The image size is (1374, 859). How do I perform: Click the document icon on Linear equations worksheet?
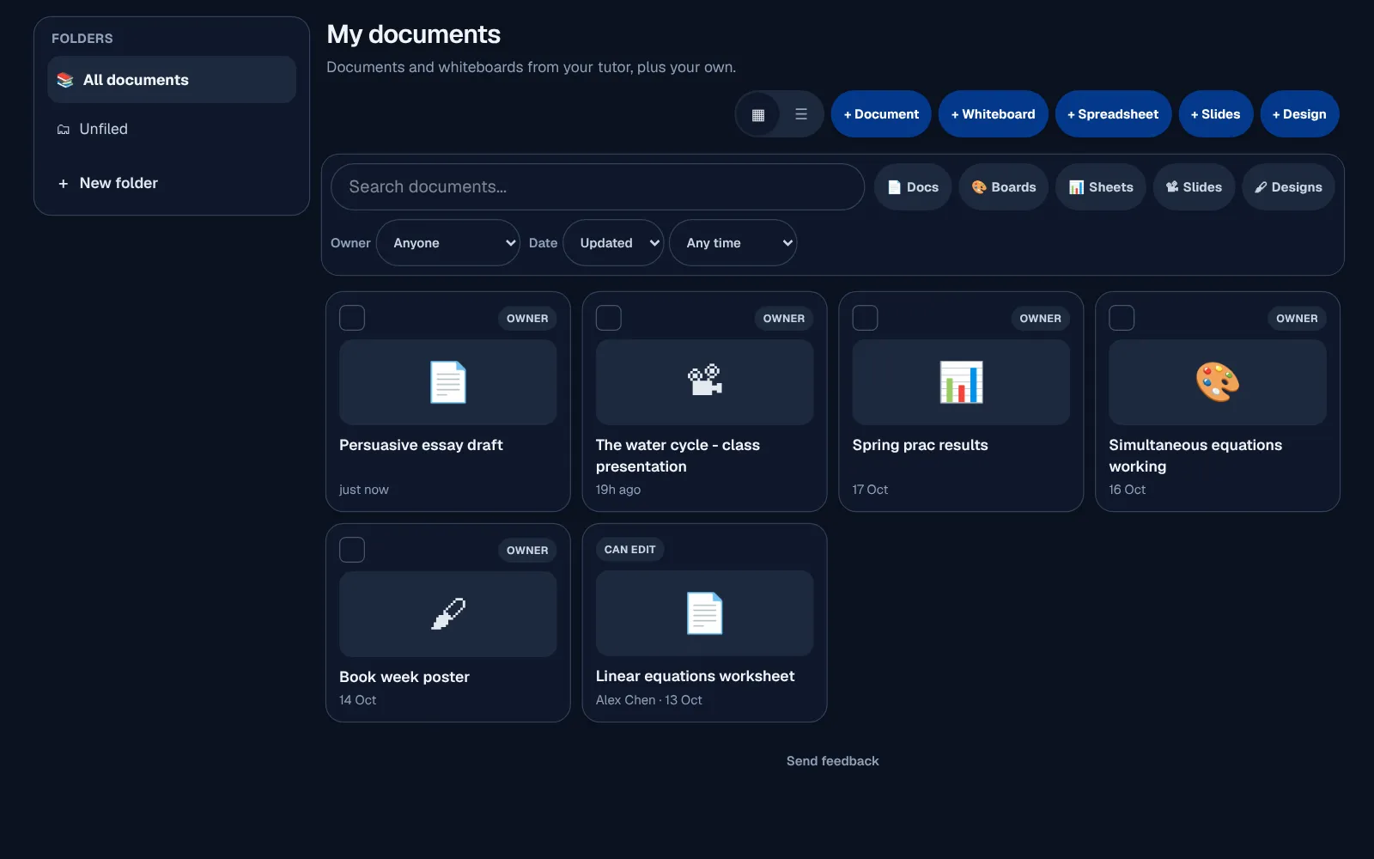tap(705, 613)
